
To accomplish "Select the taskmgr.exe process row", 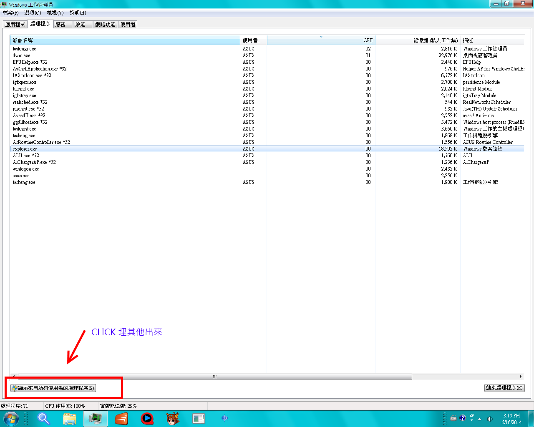I will [267, 49].
